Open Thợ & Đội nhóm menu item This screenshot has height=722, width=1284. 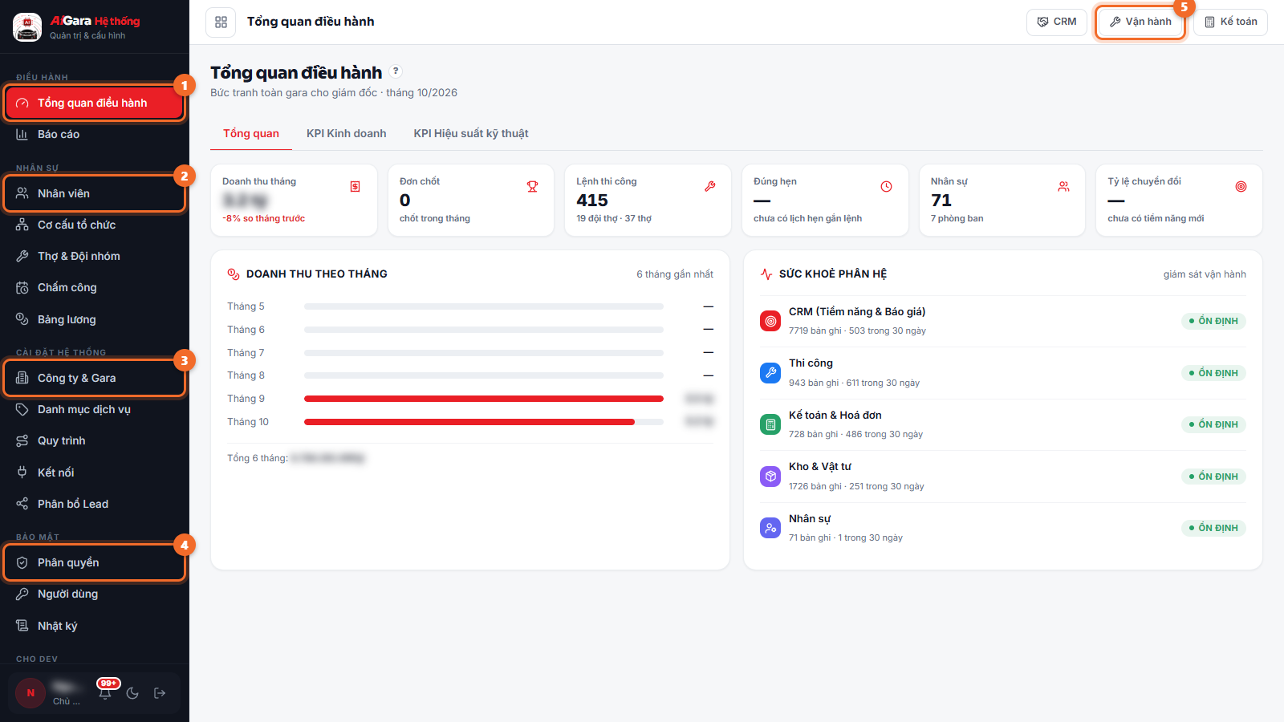pos(95,257)
